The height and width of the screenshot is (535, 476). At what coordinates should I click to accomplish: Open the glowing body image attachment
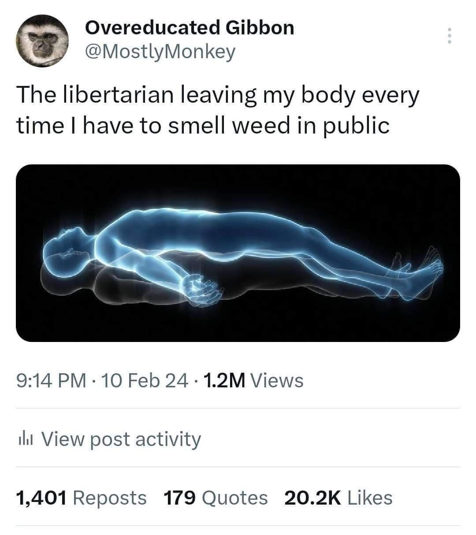[x=238, y=253]
